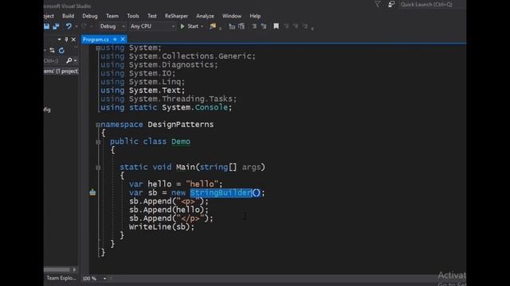Collapse the DesignPatterns namespace block

[x=98, y=125]
